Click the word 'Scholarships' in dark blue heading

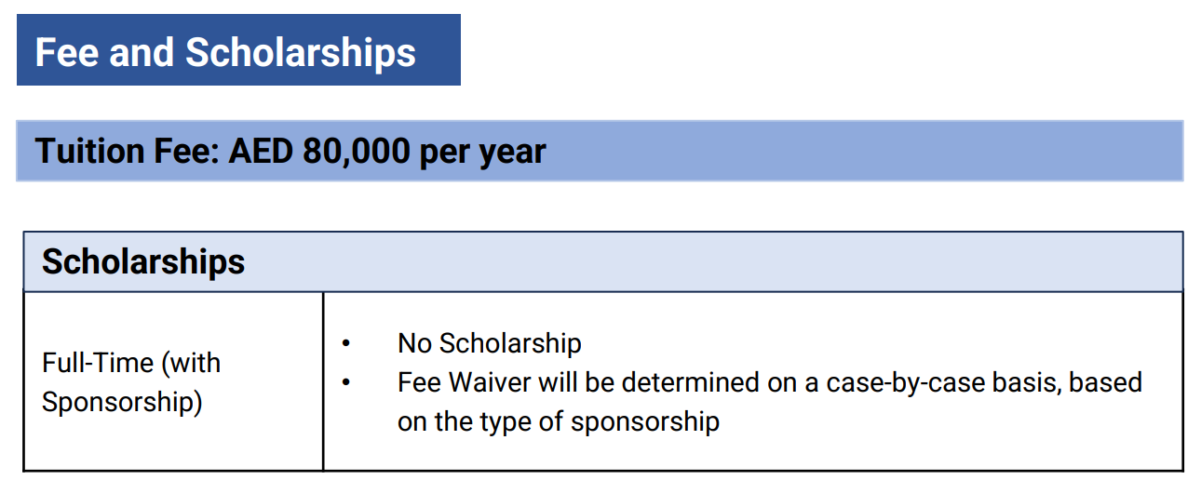[301, 52]
